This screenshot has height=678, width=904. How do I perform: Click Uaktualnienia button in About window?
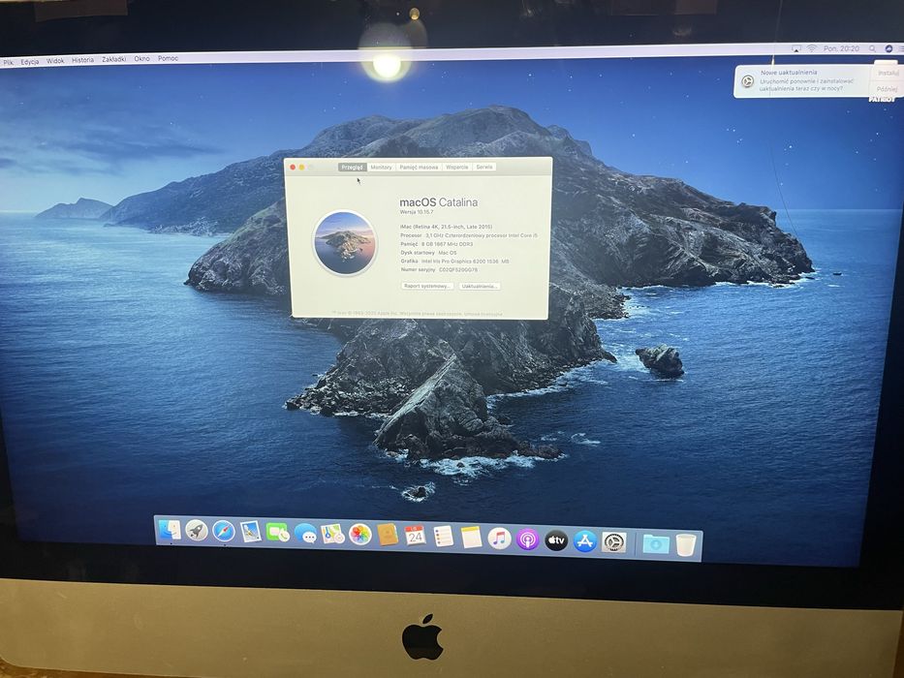(480, 287)
